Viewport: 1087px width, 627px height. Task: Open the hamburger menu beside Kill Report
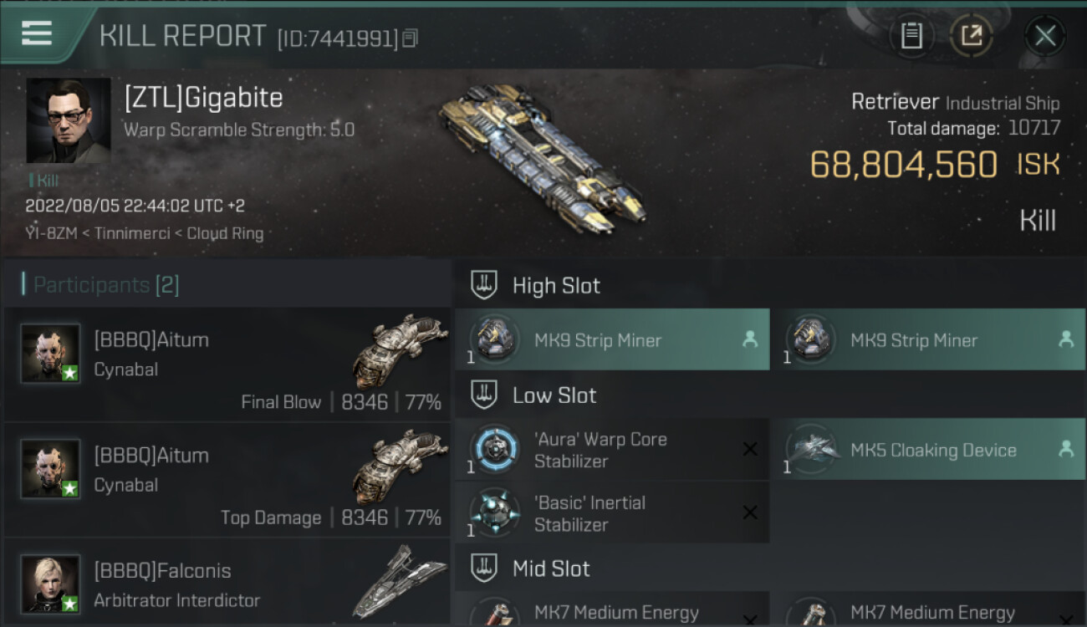[x=37, y=33]
